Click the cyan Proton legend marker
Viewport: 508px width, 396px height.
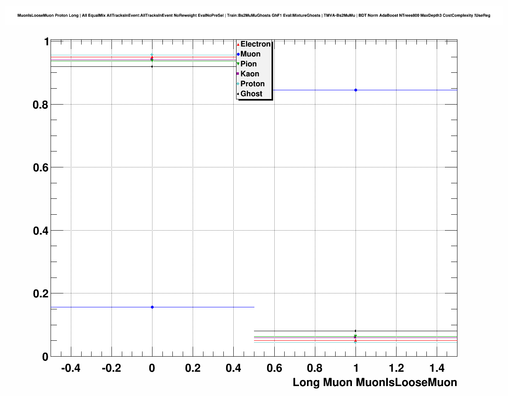click(238, 84)
